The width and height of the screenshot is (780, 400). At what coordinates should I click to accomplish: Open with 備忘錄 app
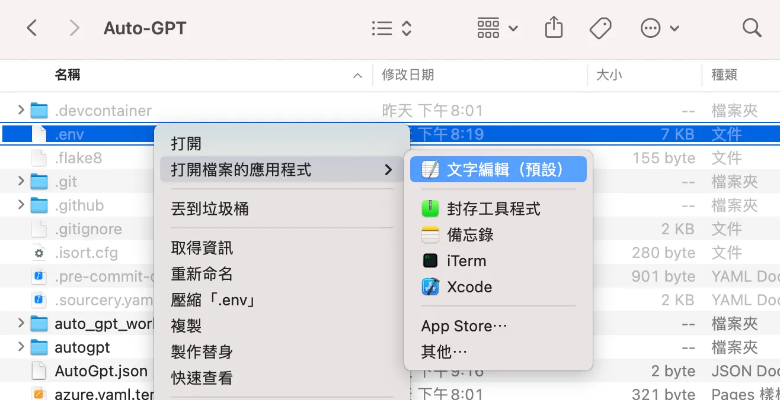[498, 235]
